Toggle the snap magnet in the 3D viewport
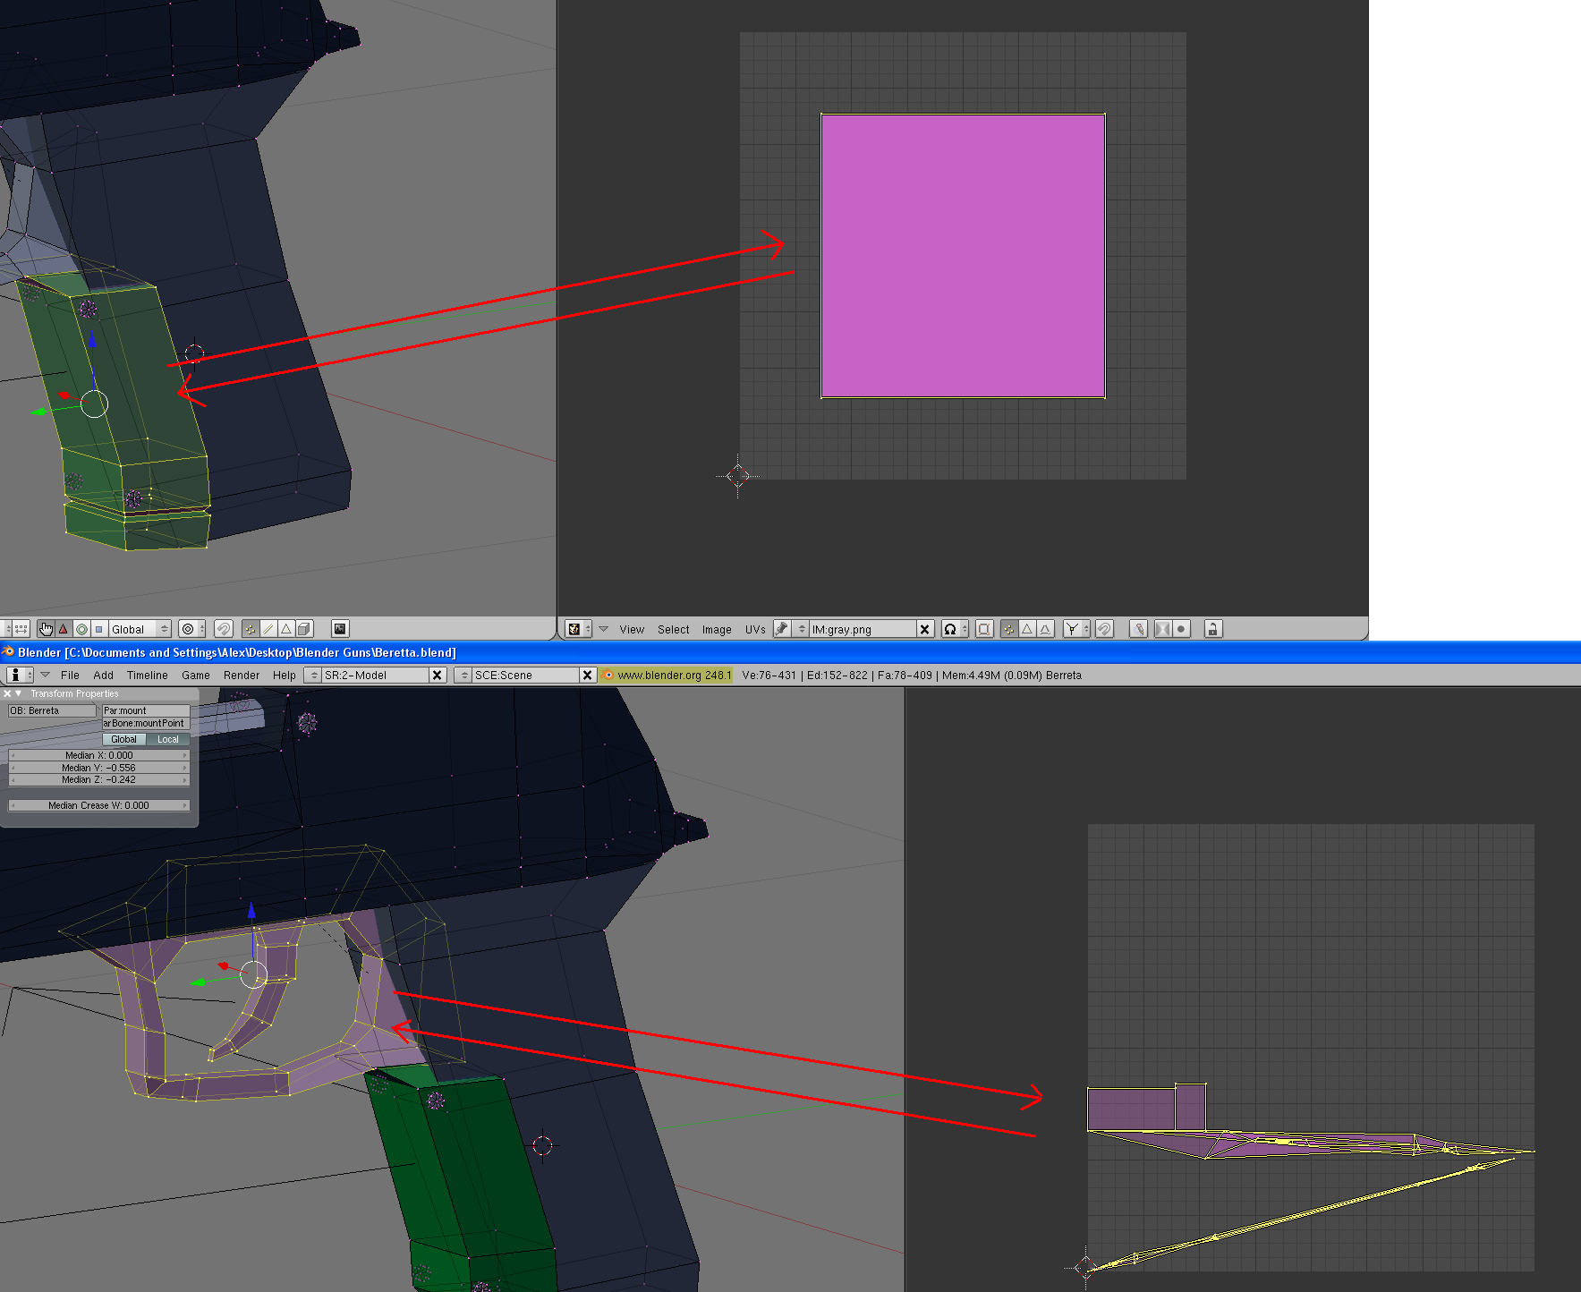The height and width of the screenshot is (1292, 1581). point(224,628)
